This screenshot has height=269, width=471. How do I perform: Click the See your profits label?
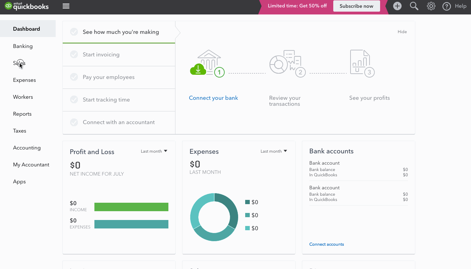(370, 98)
